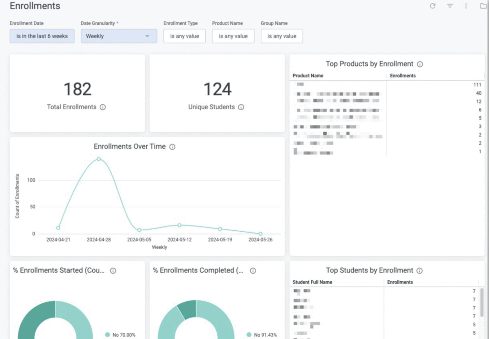Open the Date Granularity Weekly dropdown
This screenshot has height=339, width=489.
119,36
